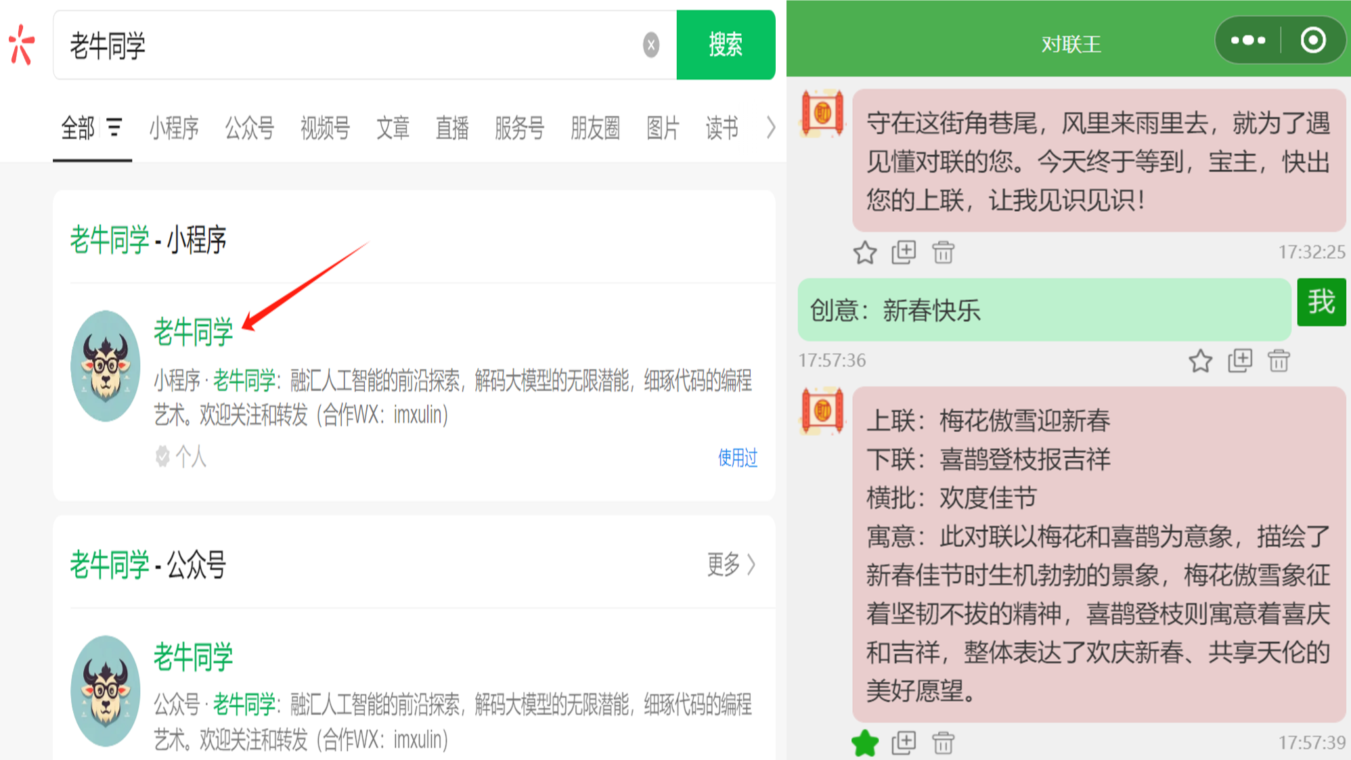The height and width of the screenshot is (760, 1351).
Task: Click the 老牛同学 - 公众号 section heading
Action: (148, 564)
